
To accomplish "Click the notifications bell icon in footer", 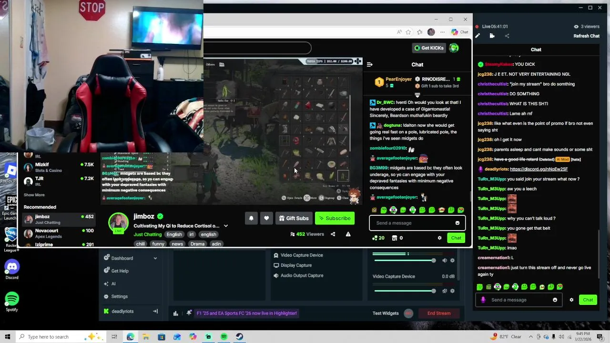I will pos(189,313).
